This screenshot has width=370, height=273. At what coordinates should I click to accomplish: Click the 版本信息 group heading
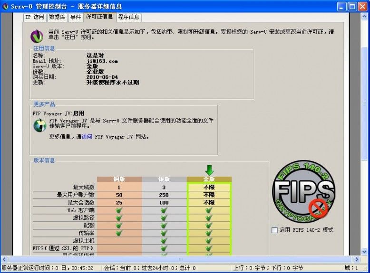coord(44,160)
